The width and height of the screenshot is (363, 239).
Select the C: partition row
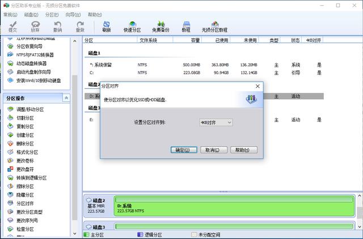click(x=204, y=73)
